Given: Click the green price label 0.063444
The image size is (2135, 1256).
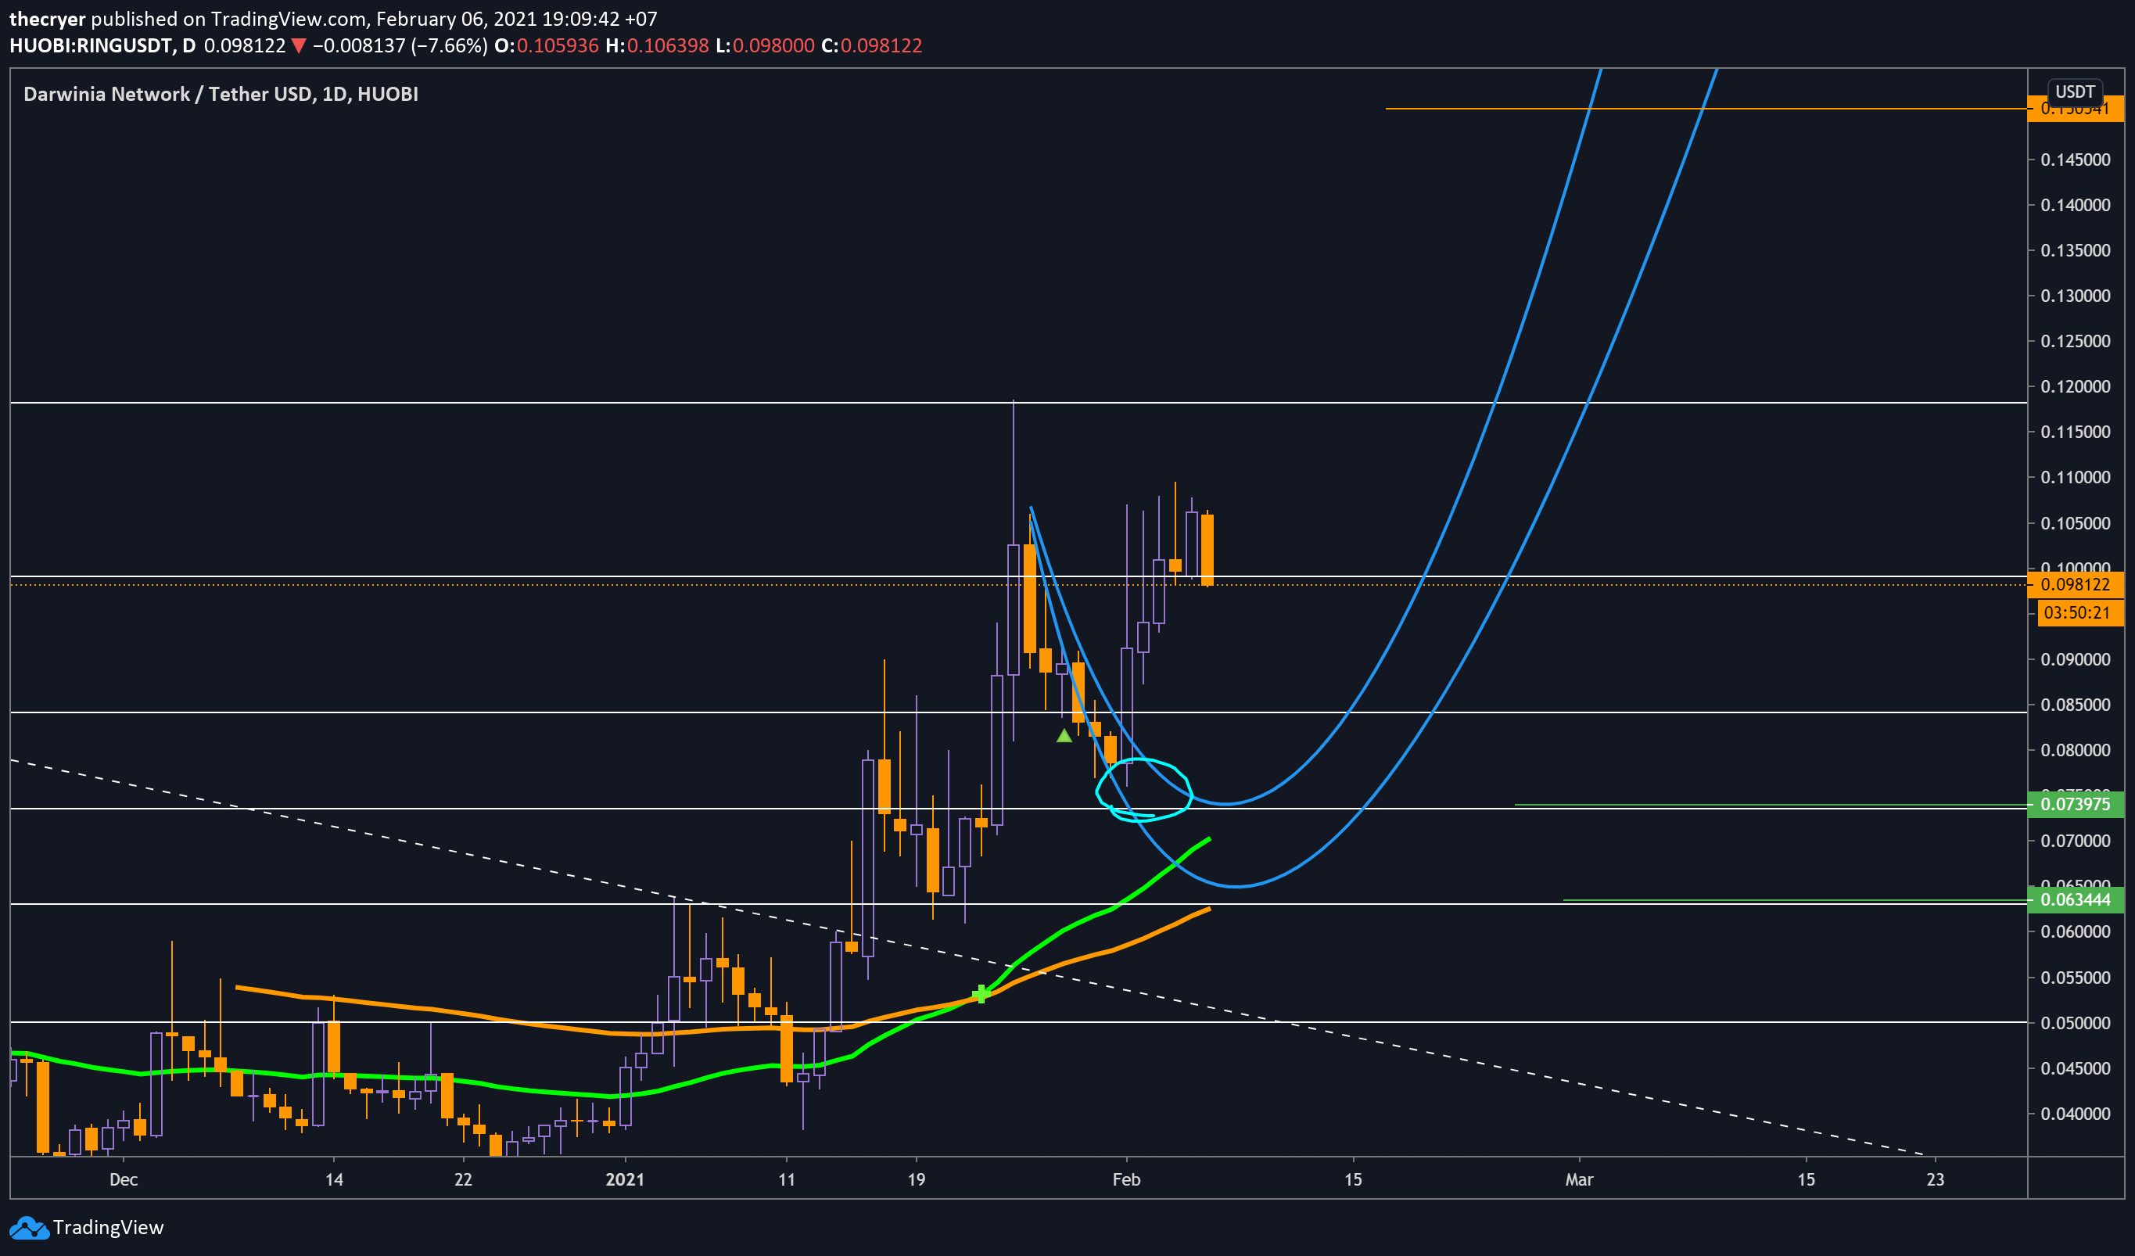Looking at the screenshot, I should click(2076, 900).
